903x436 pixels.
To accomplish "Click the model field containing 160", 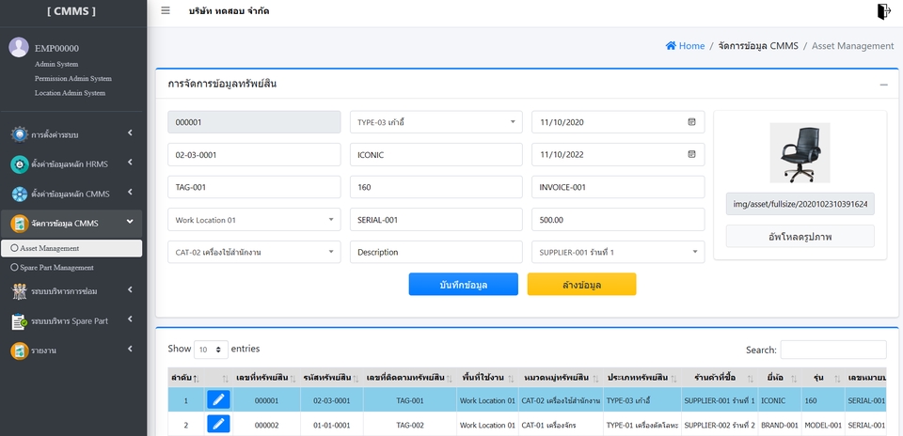I will click(436, 187).
